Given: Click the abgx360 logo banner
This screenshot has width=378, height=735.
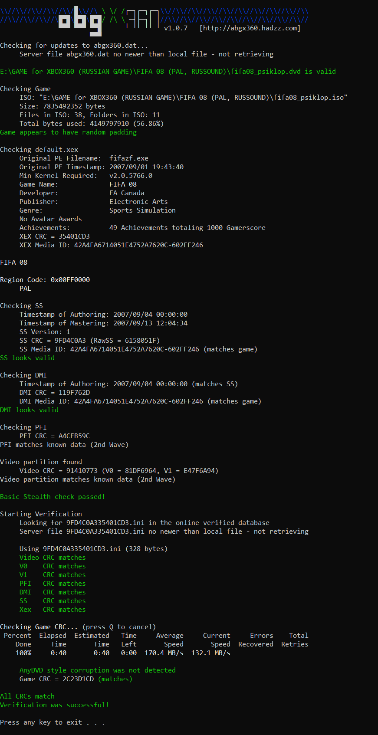Looking at the screenshot, I should click(154, 19).
